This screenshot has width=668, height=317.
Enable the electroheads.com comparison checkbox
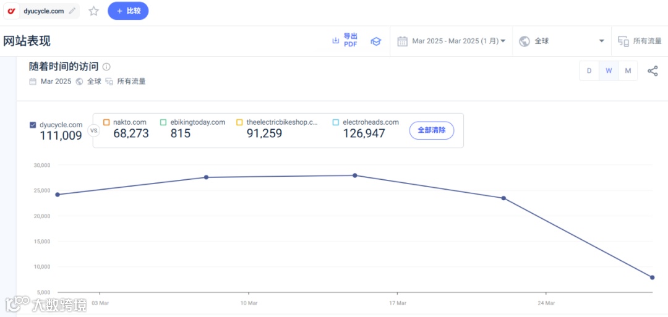pyautogui.click(x=336, y=122)
